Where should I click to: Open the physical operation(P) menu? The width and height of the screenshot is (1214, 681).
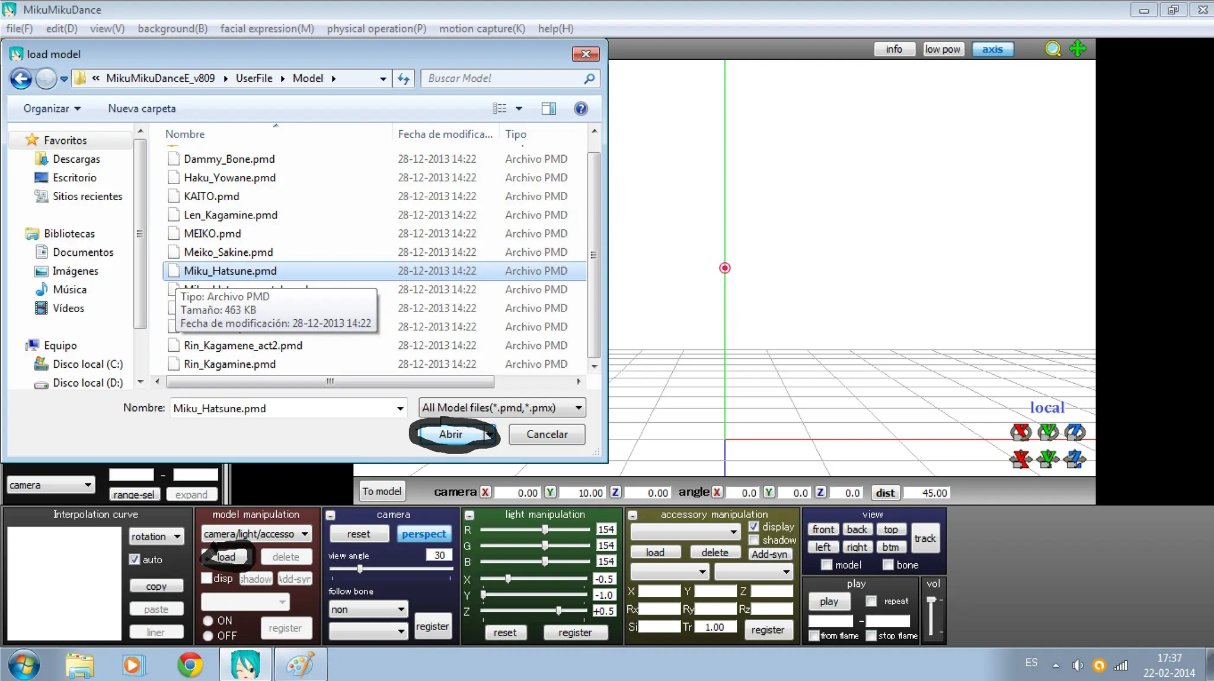coord(376,28)
